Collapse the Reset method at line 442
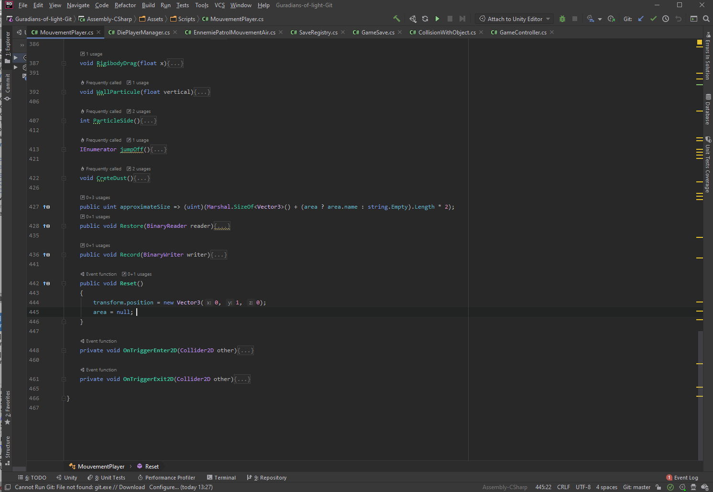 (x=64, y=283)
